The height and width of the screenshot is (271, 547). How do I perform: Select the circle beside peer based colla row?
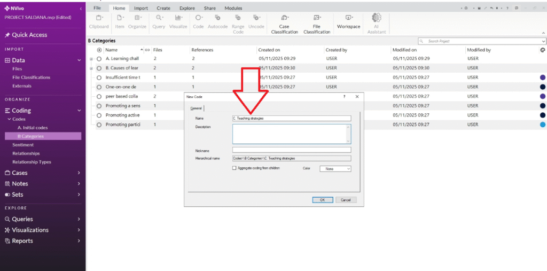pos(99,96)
